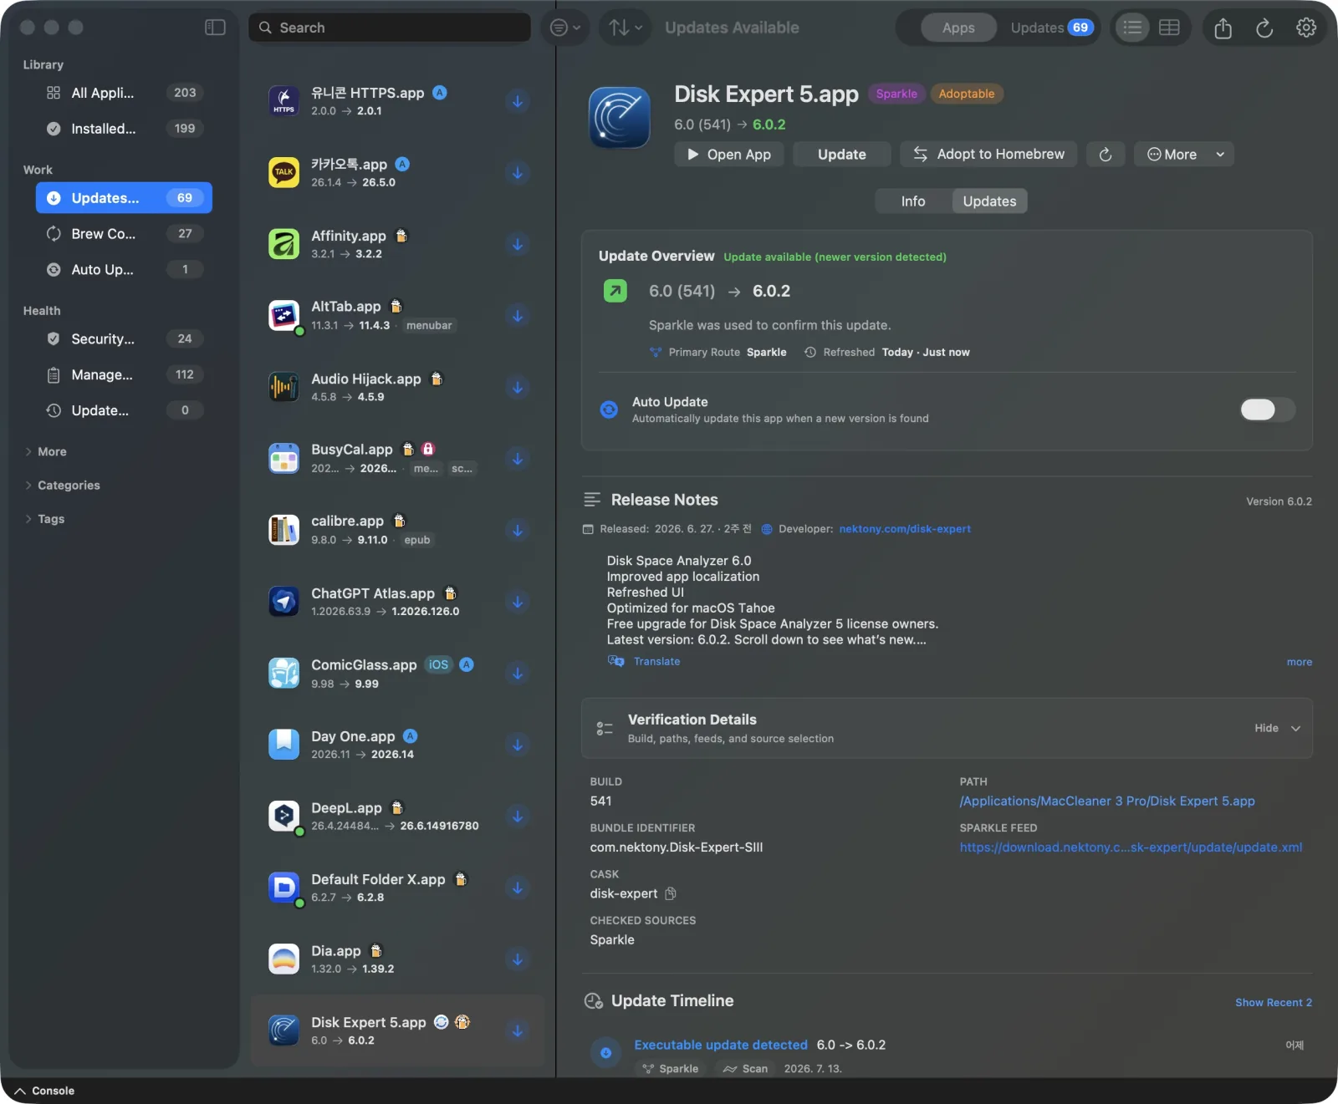Expand the Console panel
This screenshot has height=1104, width=1338.
44,1091
